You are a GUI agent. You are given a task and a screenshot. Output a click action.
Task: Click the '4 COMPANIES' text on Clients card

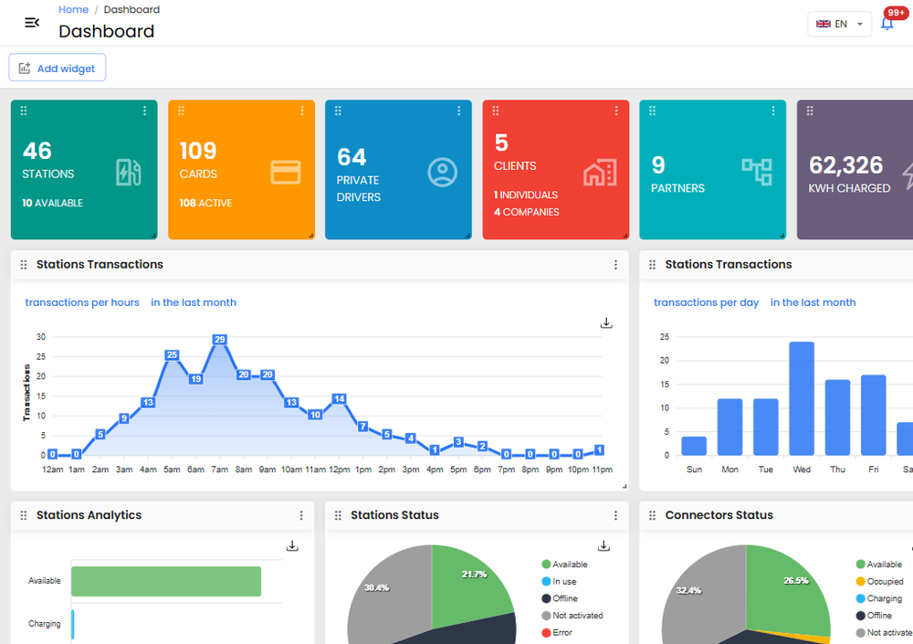(x=527, y=212)
